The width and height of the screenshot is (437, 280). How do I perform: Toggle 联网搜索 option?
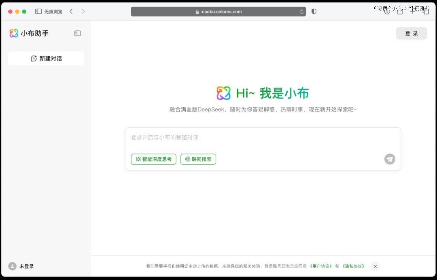pos(198,159)
